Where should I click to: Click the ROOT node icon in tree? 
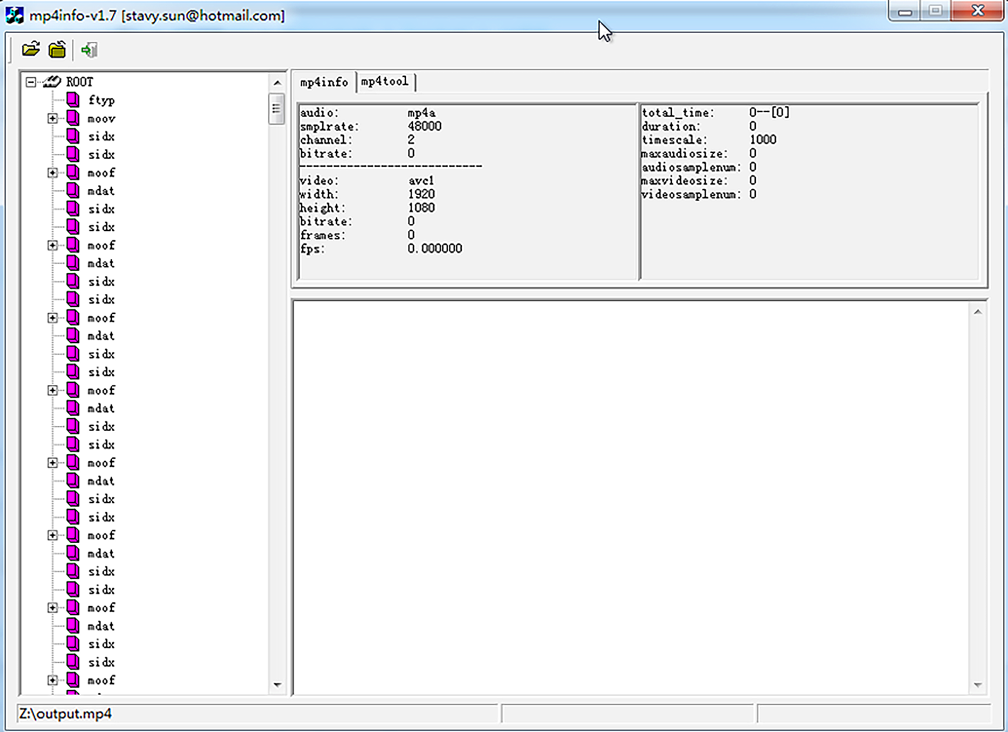coord(52,82)
